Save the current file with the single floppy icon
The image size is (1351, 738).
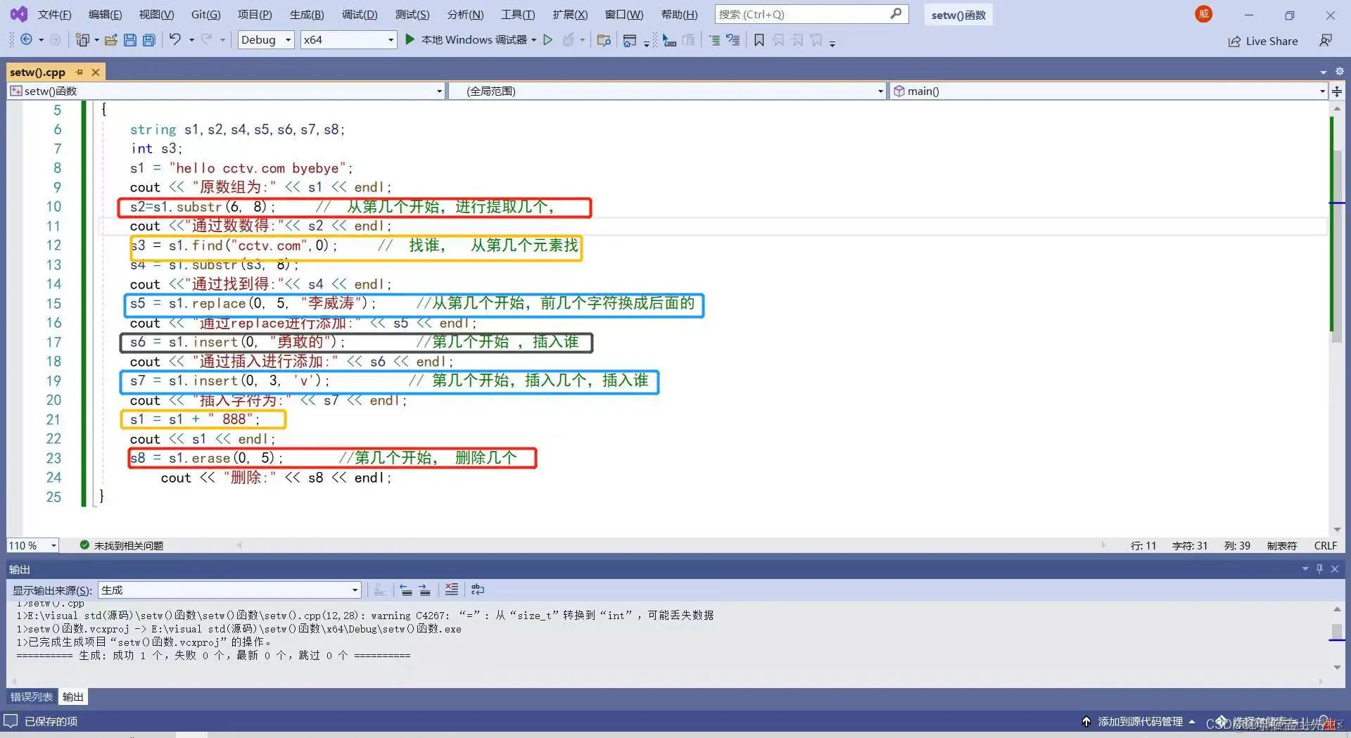click(x=129, y=40)
